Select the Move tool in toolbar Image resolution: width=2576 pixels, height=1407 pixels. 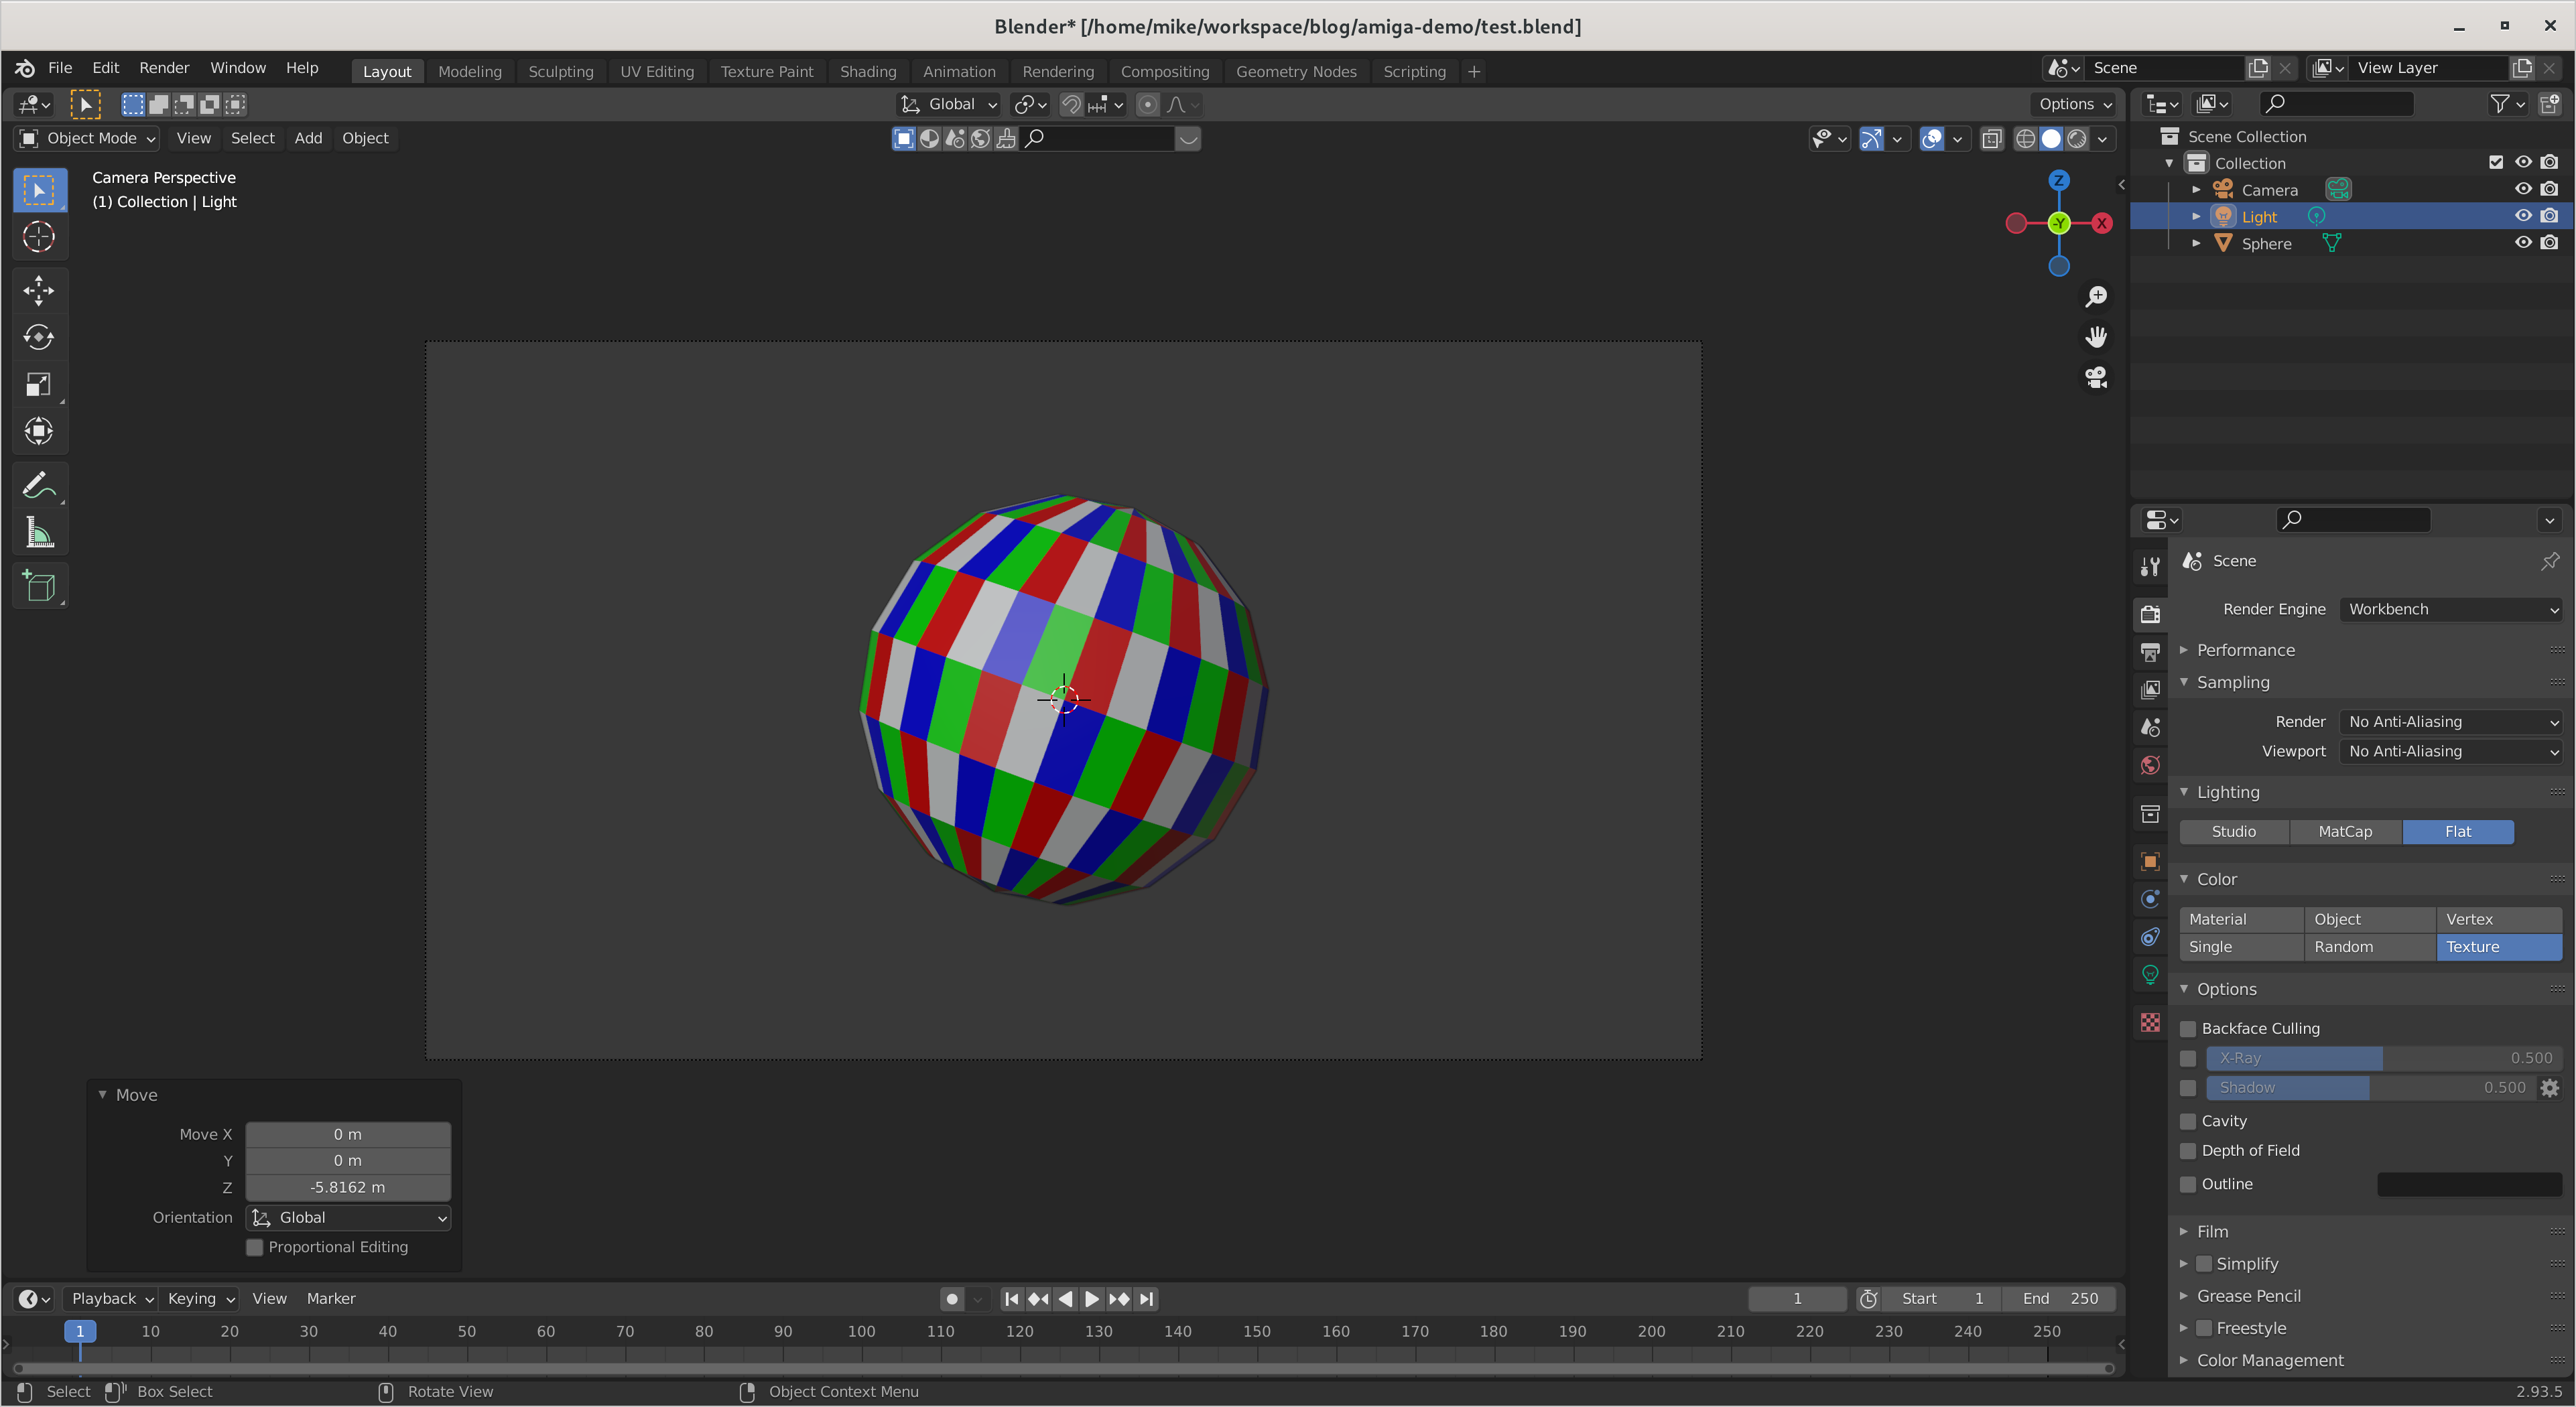point(38,290)
